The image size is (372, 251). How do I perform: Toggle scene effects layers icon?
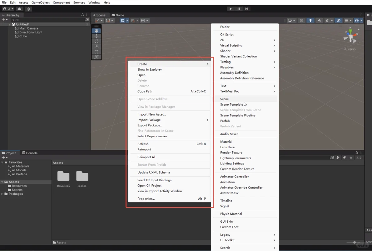(327, 20)
